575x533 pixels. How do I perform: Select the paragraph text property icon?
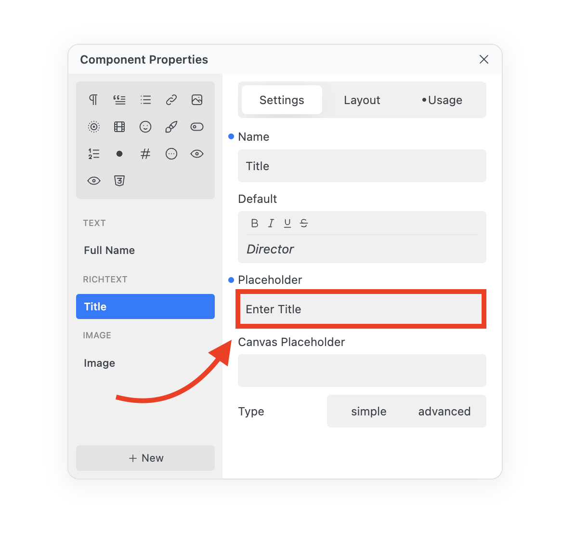(93, 100)
